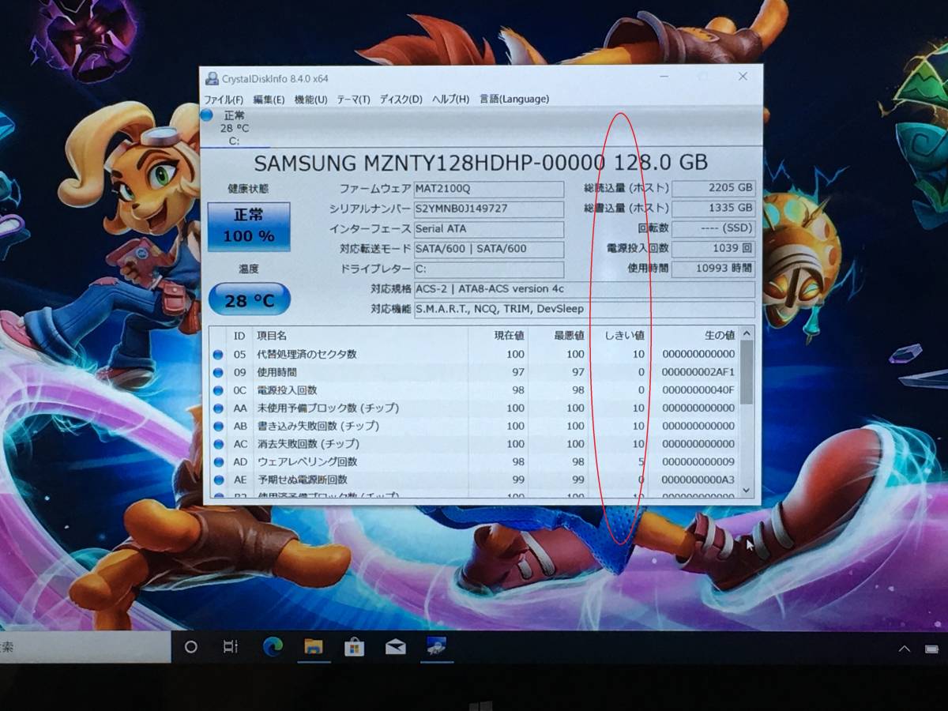
Task: Click the ID column header
Action: pyautogui.click(x=239, y=336)
